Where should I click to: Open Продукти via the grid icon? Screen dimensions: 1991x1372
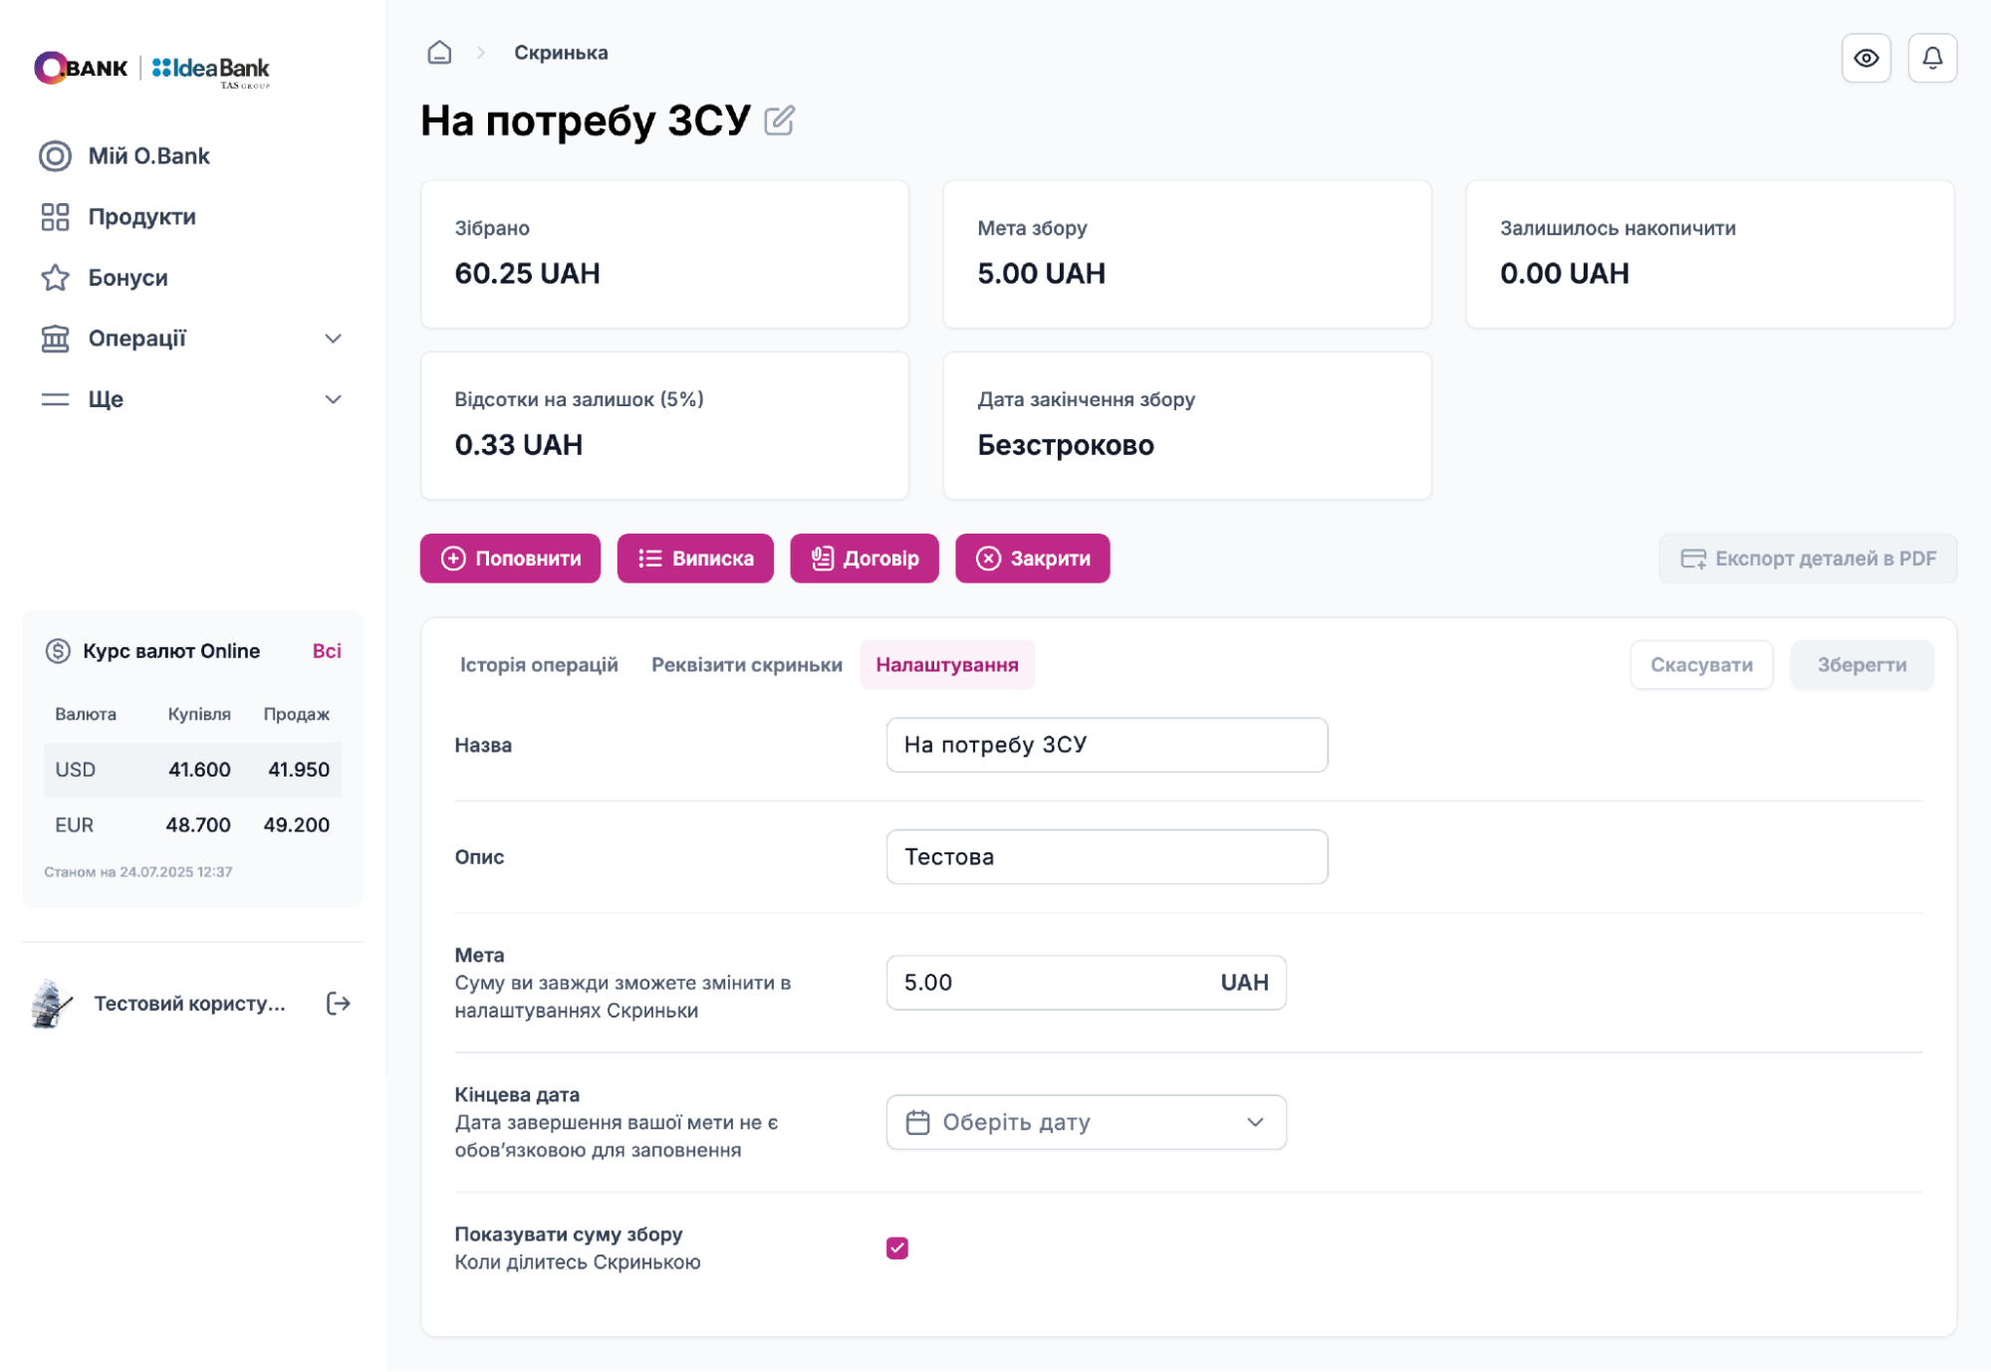click(x=55, y=217)
